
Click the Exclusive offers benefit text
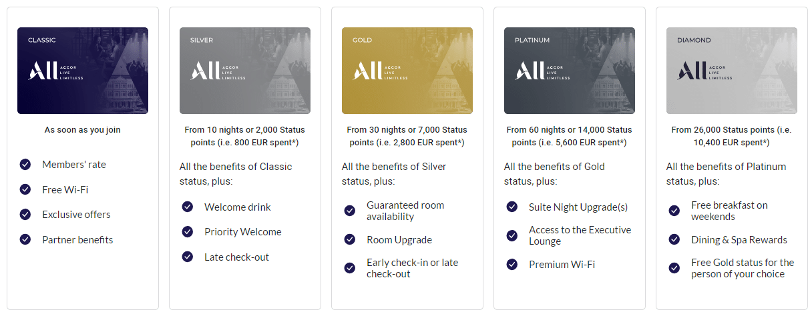click(x=76, y=215)
